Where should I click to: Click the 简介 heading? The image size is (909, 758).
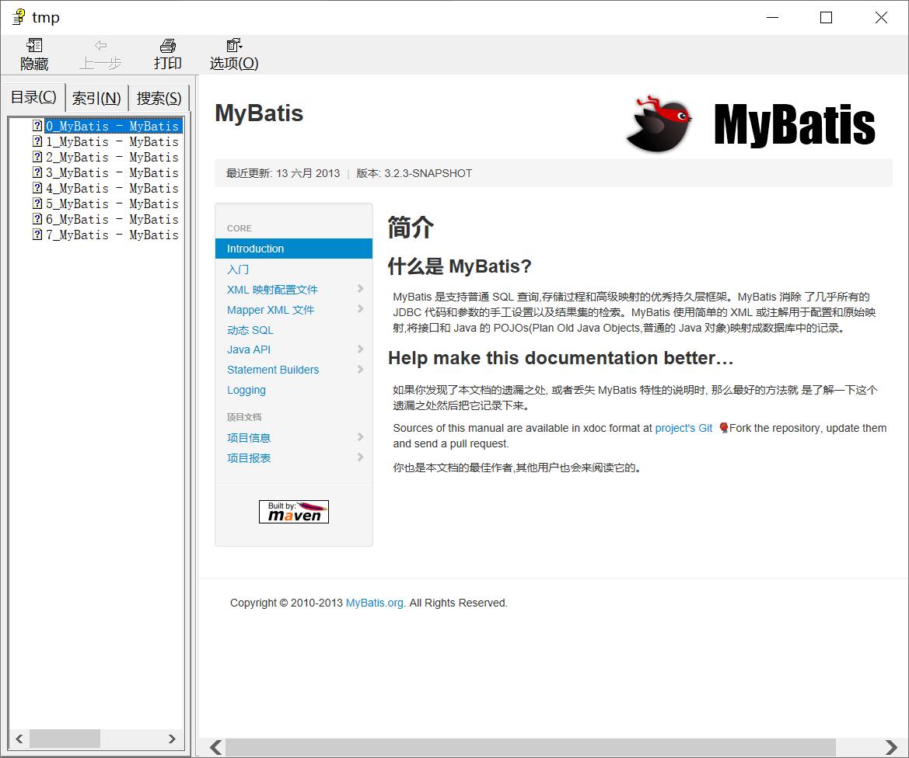point(411,227)
